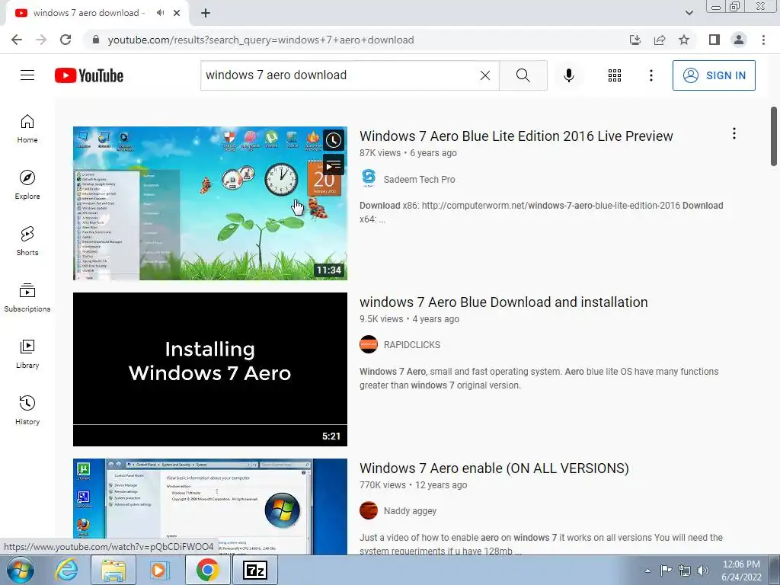Open the Windows Start menu

coord(19,570)
